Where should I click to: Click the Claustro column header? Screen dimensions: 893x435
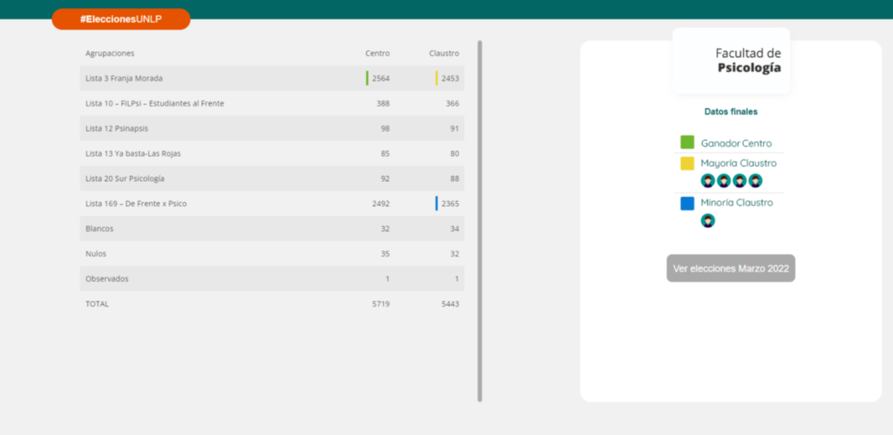point(444,53)
